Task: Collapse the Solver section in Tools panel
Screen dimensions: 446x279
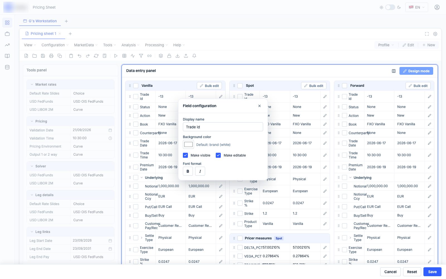Action: pyautogui.click(x=32, y=166)
